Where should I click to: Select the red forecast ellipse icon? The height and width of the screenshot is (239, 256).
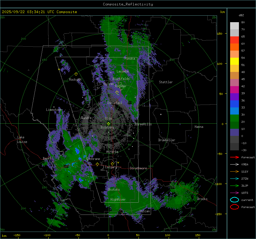[x=234, y=207]
